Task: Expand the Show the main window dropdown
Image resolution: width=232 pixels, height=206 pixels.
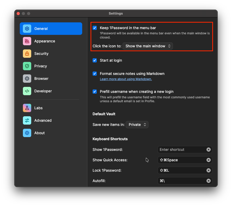Action: [147, 46]
